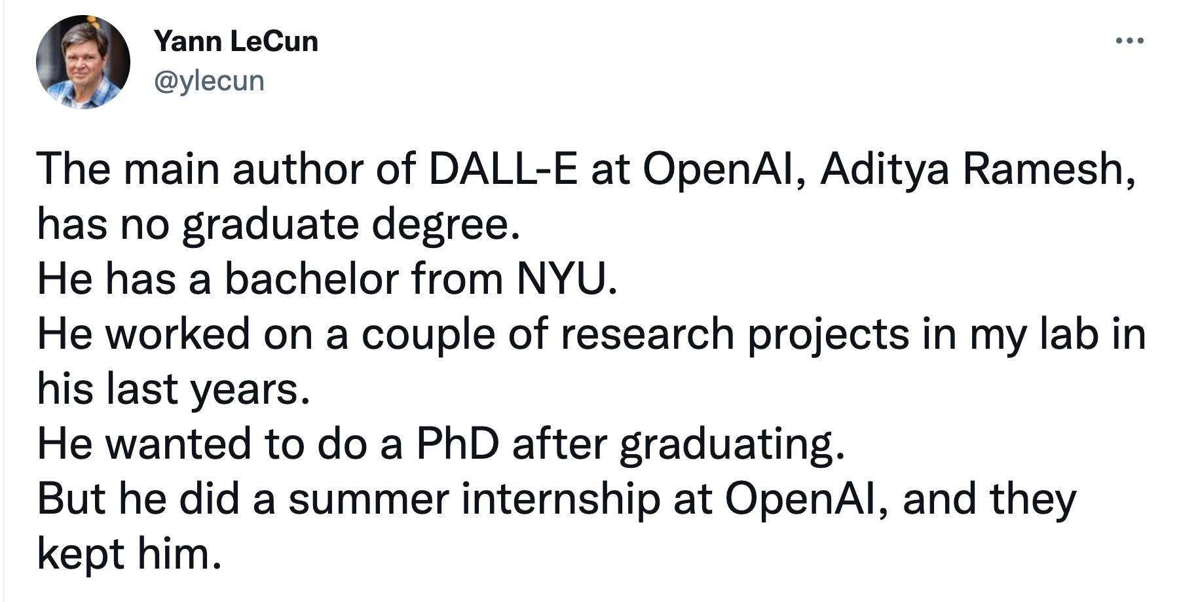Open the Yann LeCun display name link
This screenshot has width=1179, height=602.
coord(236,42)
